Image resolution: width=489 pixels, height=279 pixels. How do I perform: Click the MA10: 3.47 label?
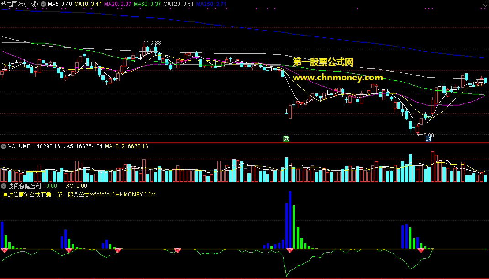click(x=88, y=5)
